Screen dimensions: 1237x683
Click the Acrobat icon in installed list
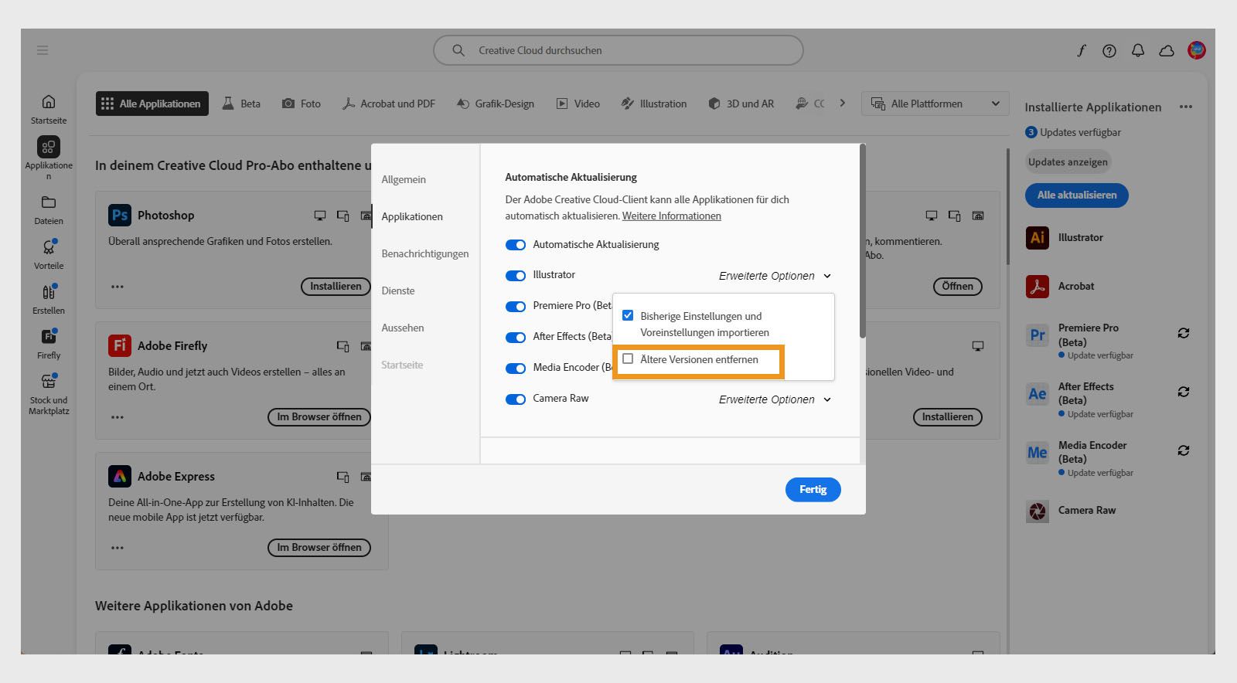[x=1038, y=286]
